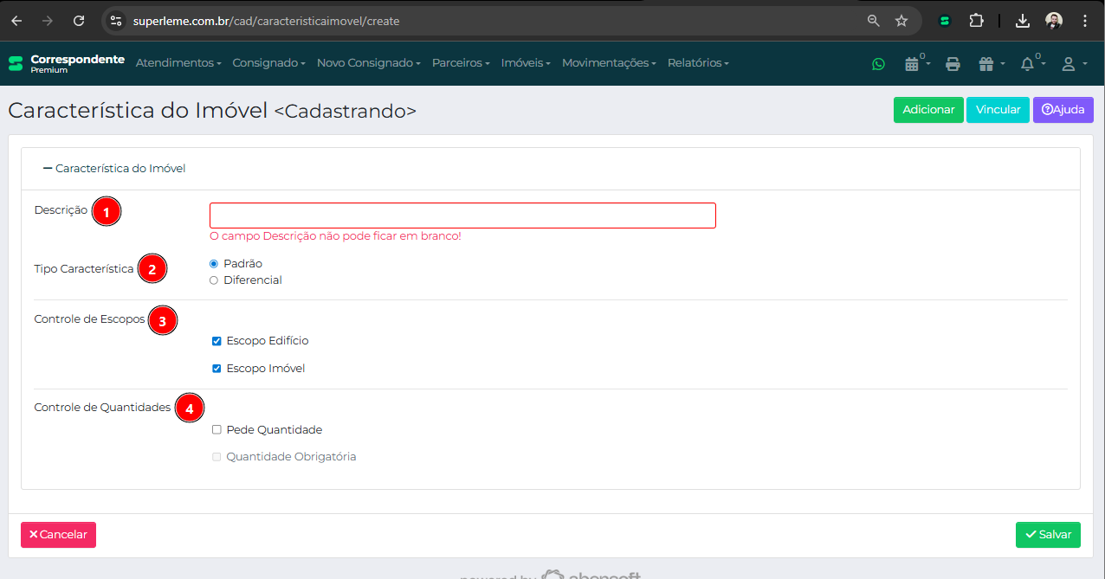Open the Relatórios menu
This screenshot has width=1105, height=579.
[698, 63]
